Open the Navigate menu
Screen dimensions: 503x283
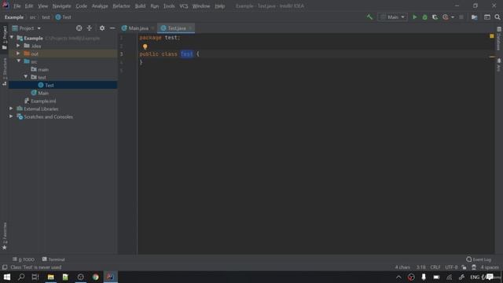[x=61, y=6]
